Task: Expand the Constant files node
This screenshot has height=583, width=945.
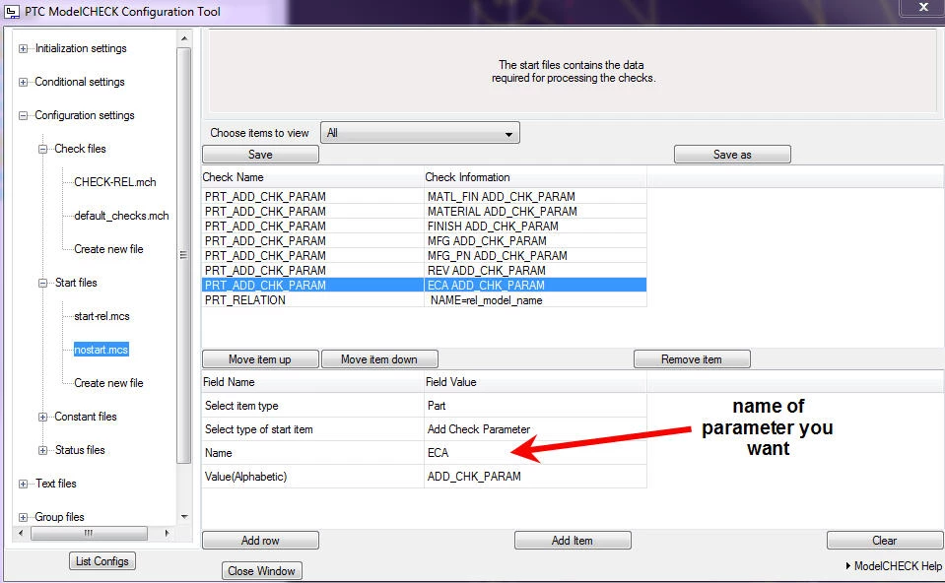Action: coord(42,417)
